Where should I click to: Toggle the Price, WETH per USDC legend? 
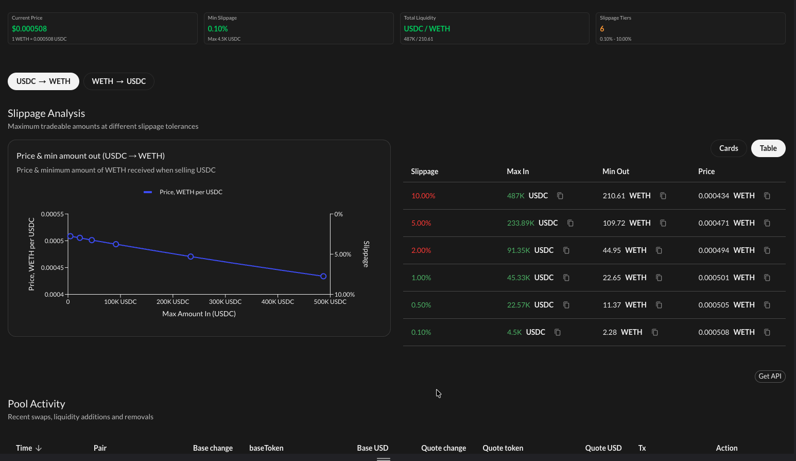point(183,192)
